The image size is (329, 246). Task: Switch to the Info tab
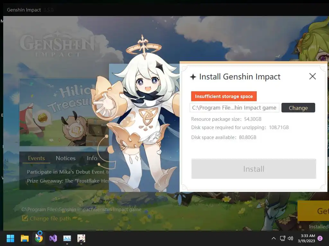[x=92, y=158]
